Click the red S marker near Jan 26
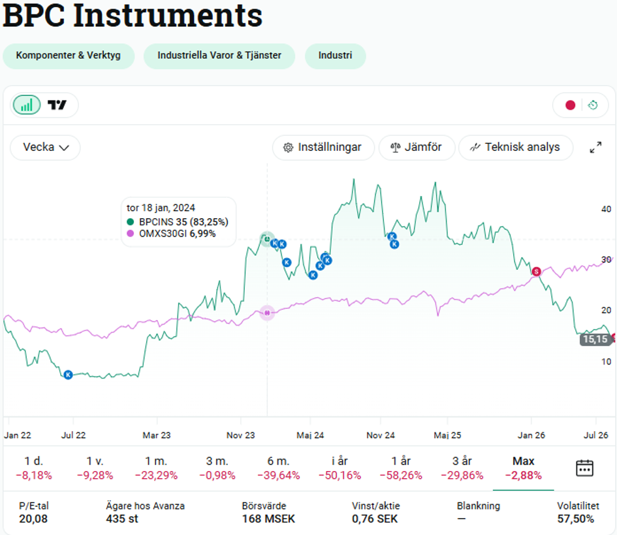This screenshot has width=617, height=535. point(536,272)
